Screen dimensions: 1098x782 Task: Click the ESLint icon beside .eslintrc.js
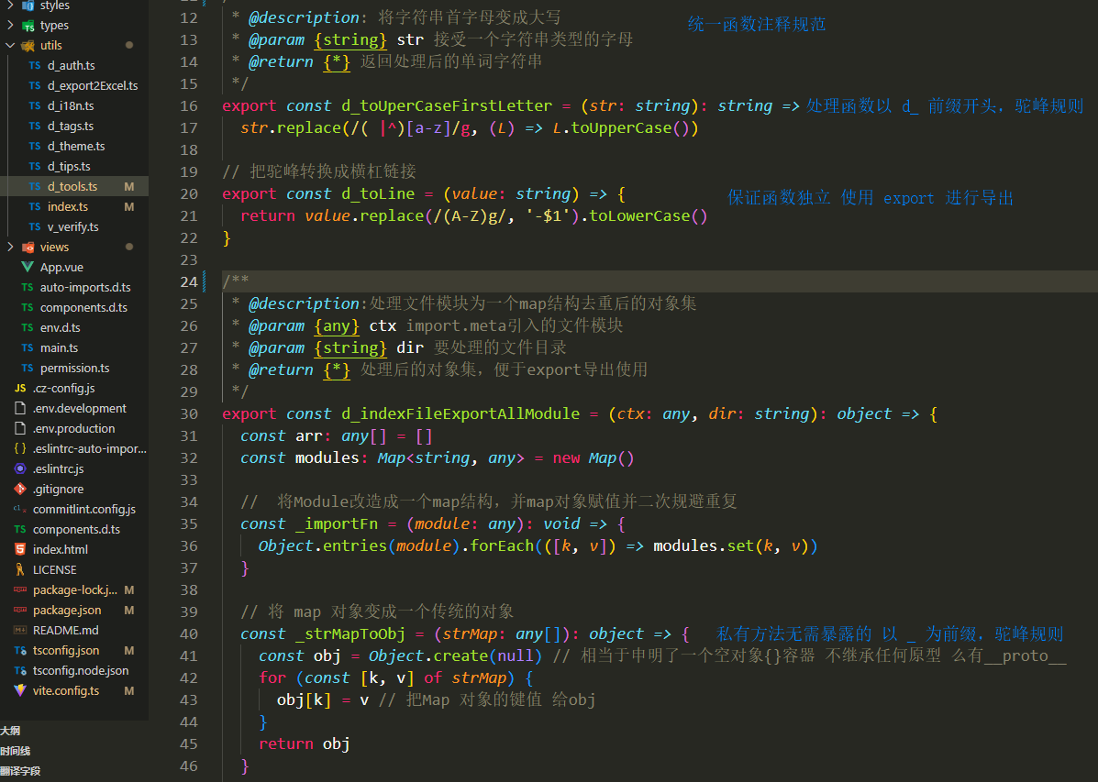(20, 469)
